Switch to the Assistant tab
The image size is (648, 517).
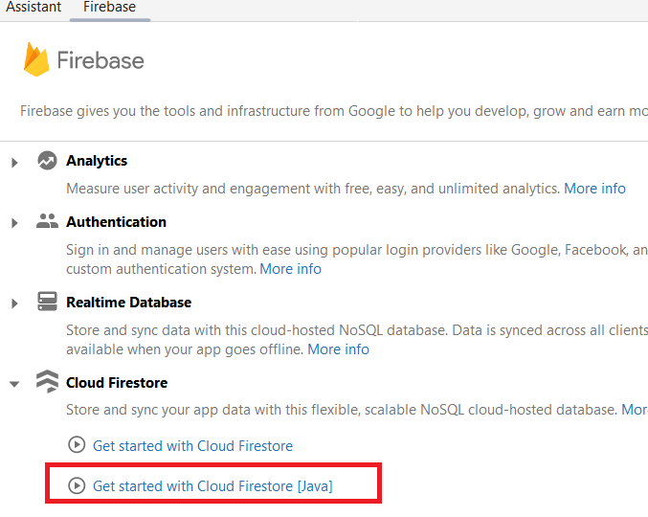34,8
